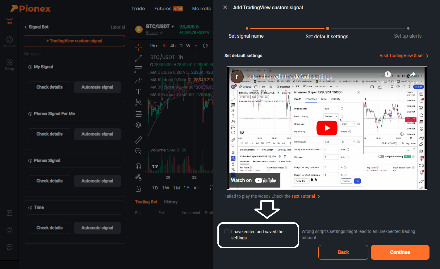
Task: Collapse the MA indicator legend arrow
Action: [155, 102]
